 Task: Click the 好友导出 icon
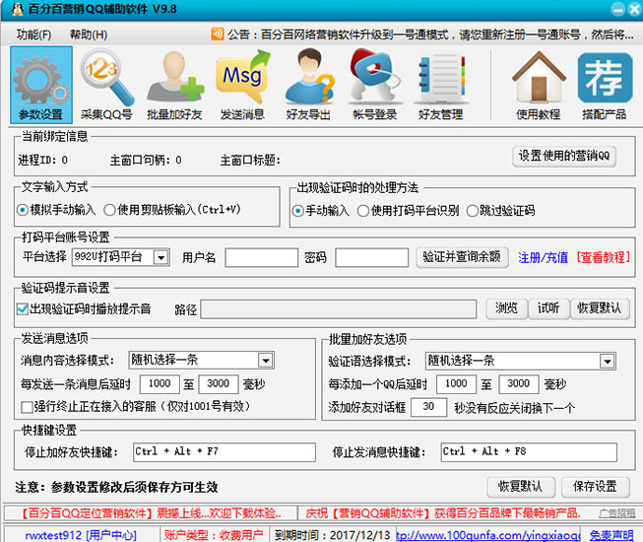click(308, 85)
